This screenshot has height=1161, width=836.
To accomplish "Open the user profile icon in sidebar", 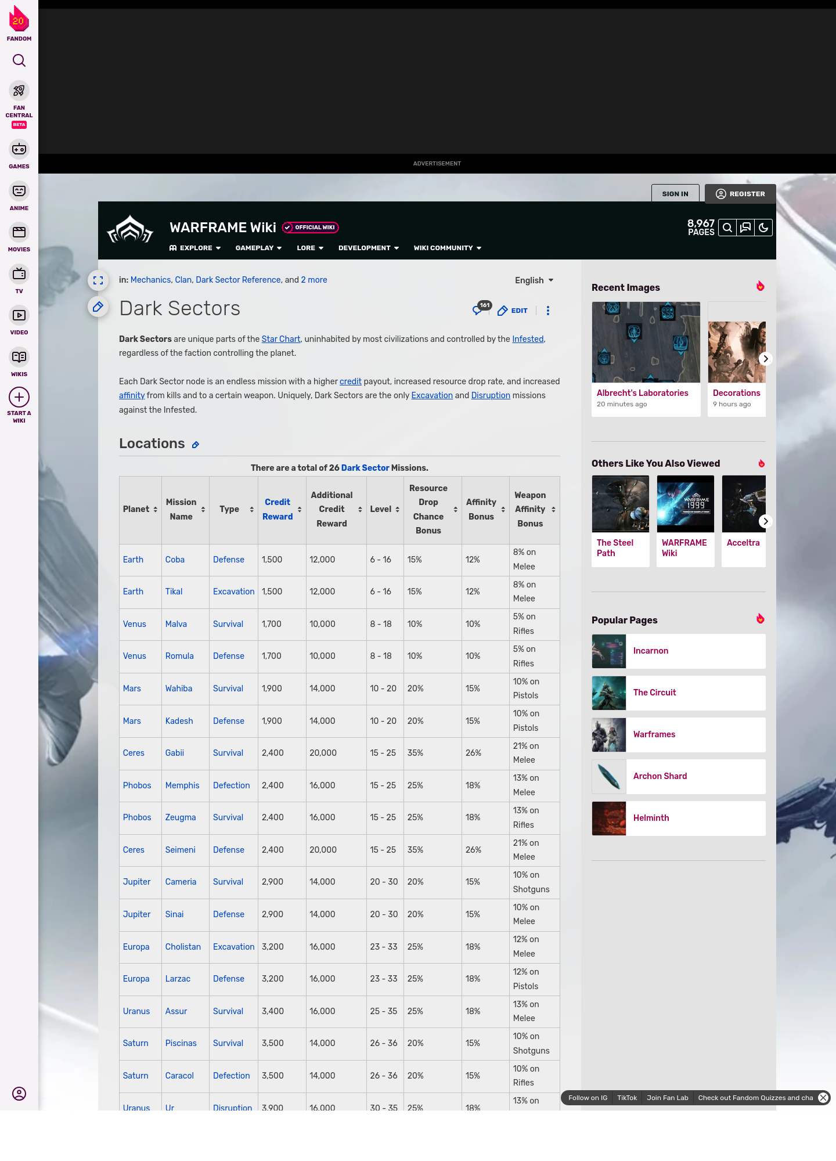I will click(19, 1094).
